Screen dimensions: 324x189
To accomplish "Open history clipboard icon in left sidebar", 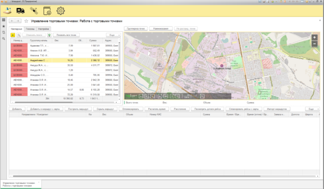I will (x=4, y=33).
